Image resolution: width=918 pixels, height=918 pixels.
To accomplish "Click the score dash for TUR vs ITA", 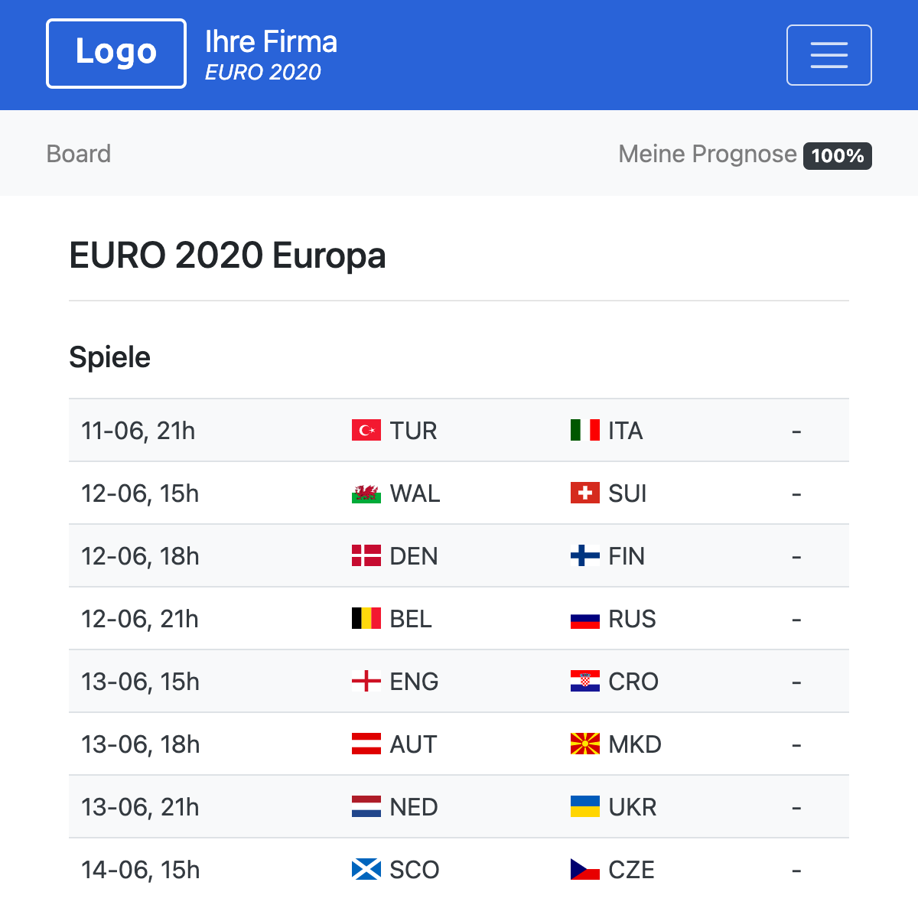I will point(796,430).
